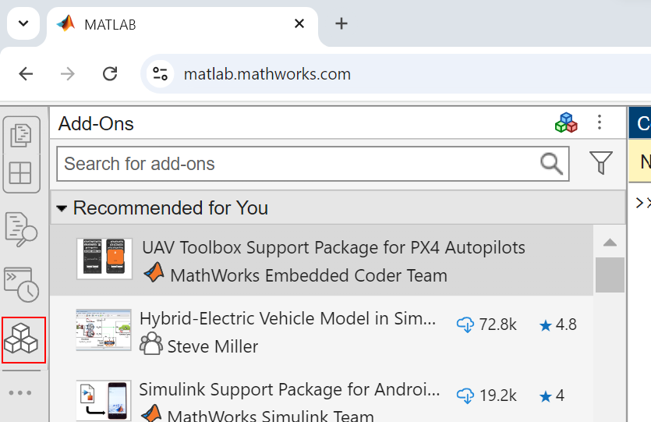Open the Find Files sidebar icon
651x422 pixels.
tap(20, 229)
